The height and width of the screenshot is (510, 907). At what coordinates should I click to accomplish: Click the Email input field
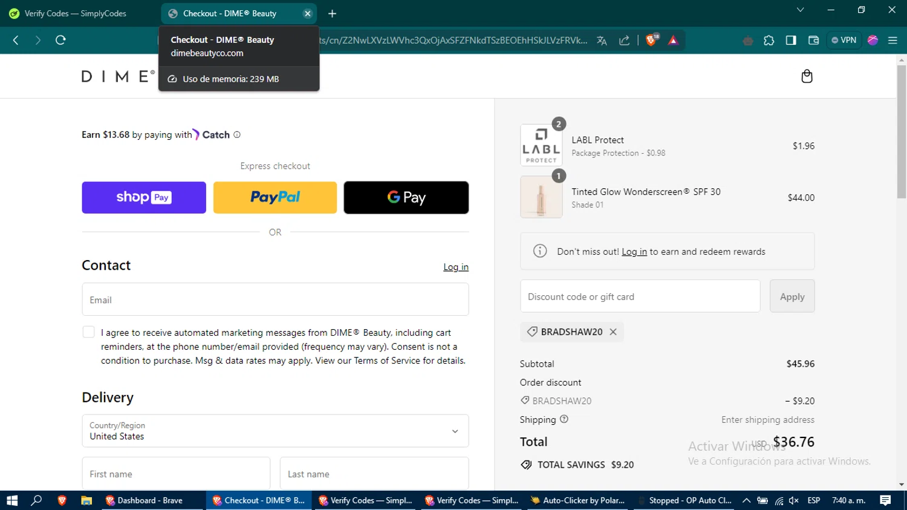275,299
